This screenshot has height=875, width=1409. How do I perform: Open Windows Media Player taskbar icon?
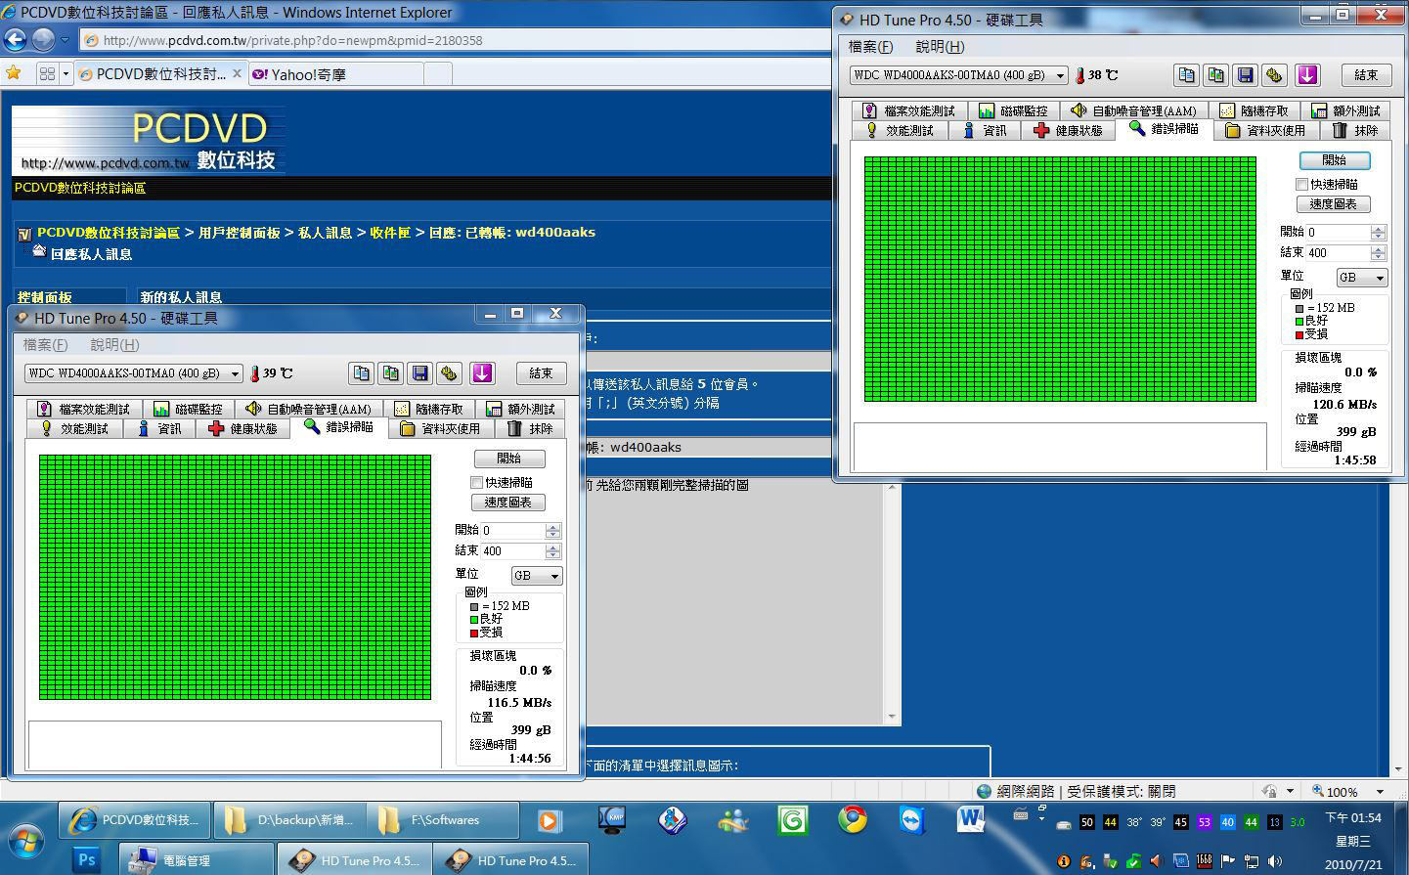click(549, 820)
